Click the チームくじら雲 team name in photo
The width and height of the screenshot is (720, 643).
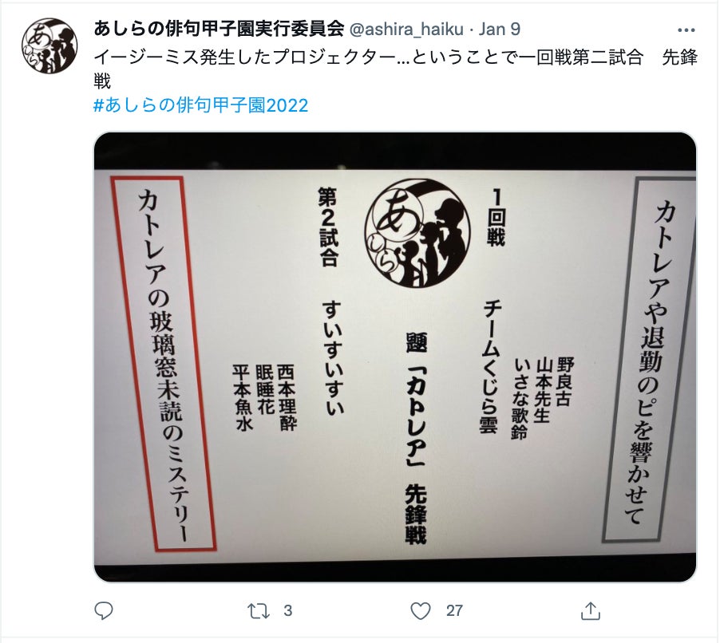pos(492,367)
